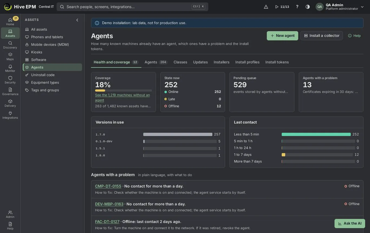
Task: Select Software in sidebar
Action: click(x=52, y=60)
